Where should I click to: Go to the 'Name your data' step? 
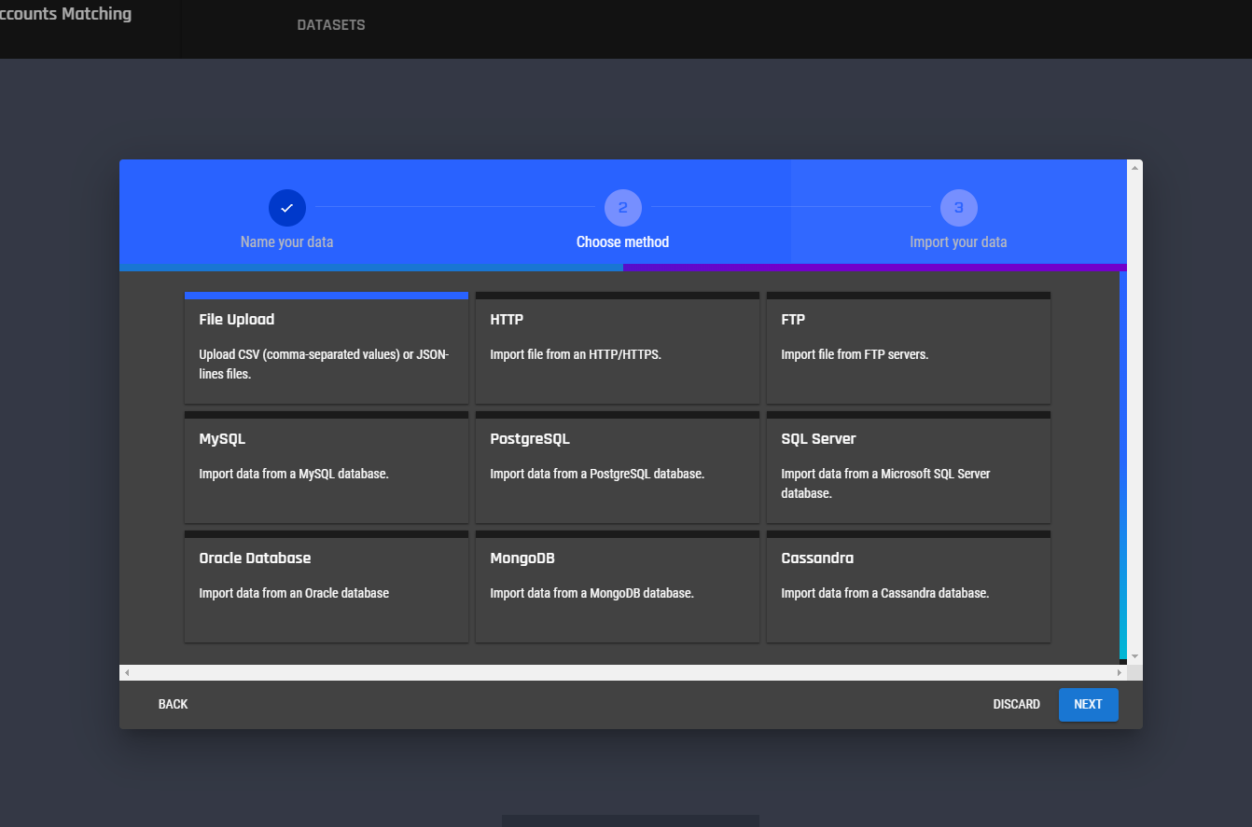[x=286, y=241]
